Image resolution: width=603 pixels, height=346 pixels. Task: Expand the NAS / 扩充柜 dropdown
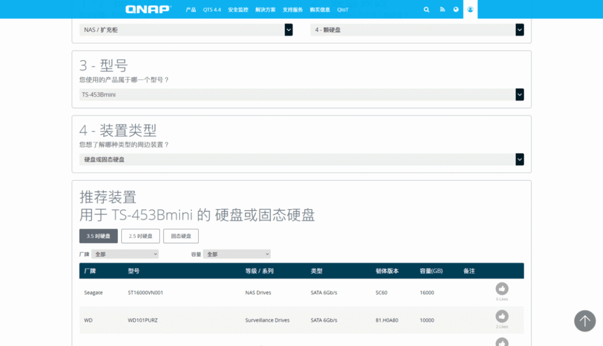(x=186, y=30)
